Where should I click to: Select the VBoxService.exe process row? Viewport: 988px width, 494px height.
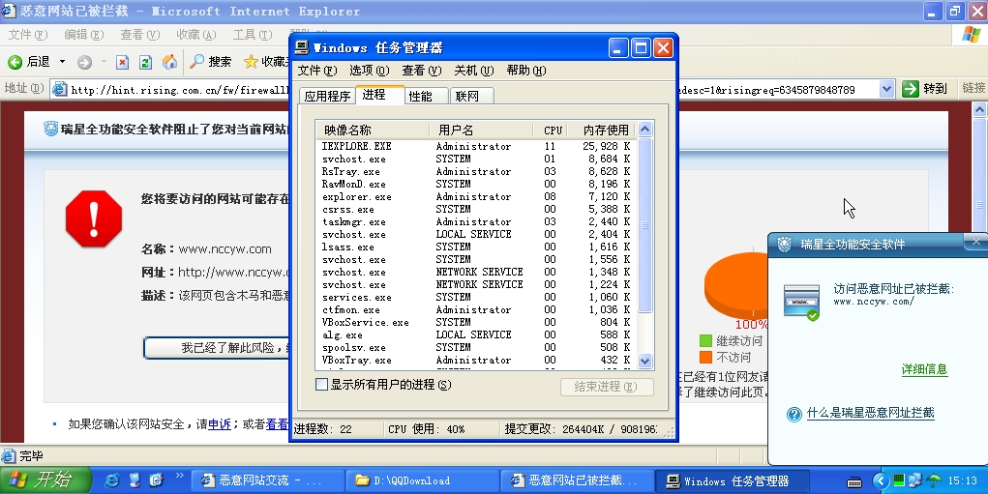point(476,322)
